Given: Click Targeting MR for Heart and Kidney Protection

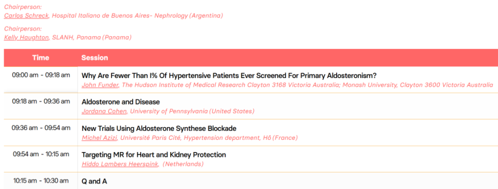Looking at the screenshot, I should (x=154, y=155).
